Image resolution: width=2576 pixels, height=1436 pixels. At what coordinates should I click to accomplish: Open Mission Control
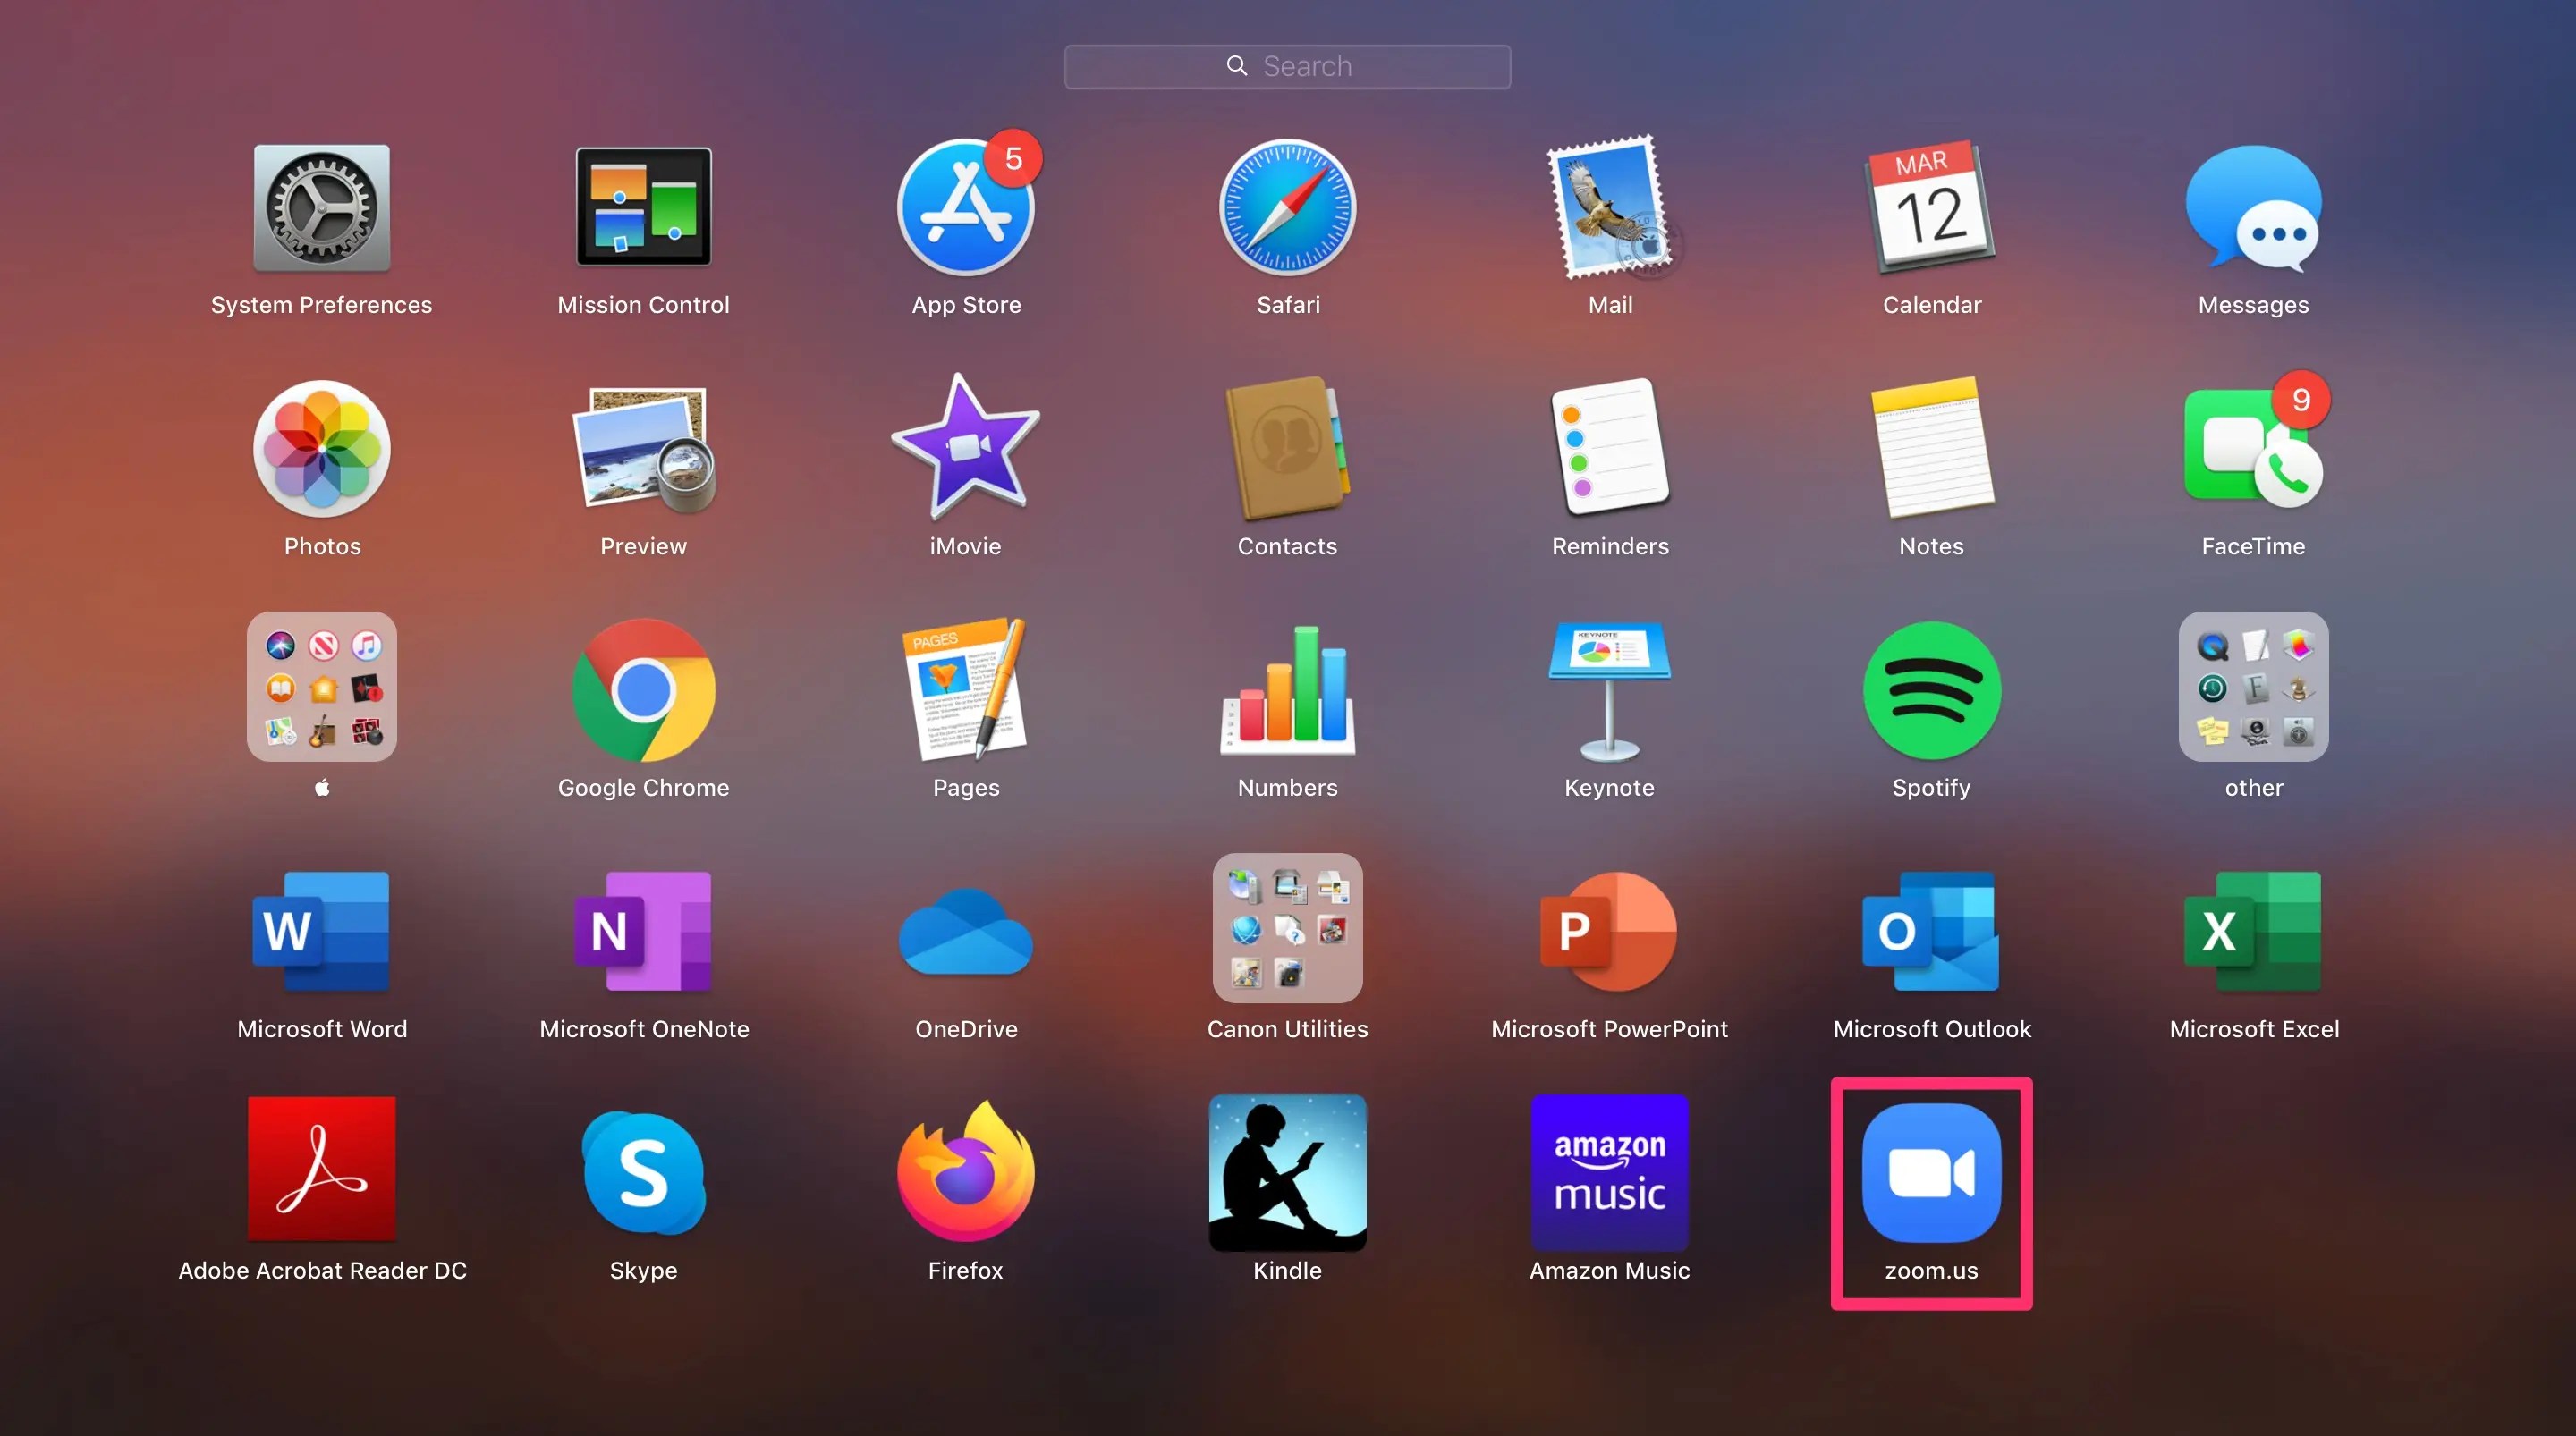click(643, 208)
